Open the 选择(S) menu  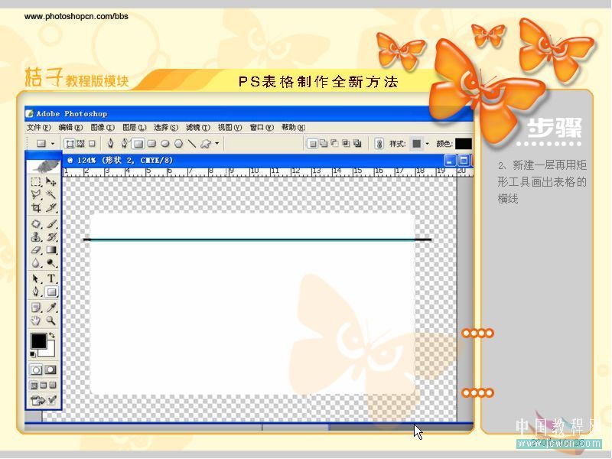[x=166, y=128]
